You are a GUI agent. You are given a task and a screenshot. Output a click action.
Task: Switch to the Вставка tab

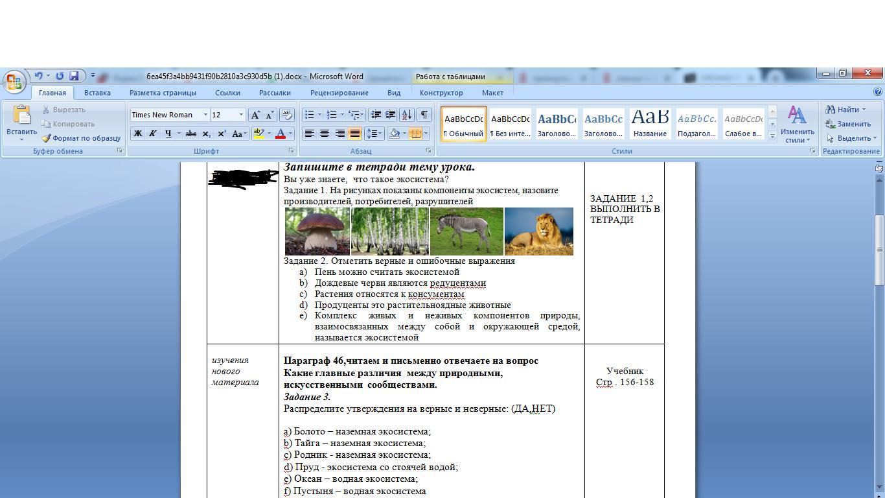(x=97, y=93)
